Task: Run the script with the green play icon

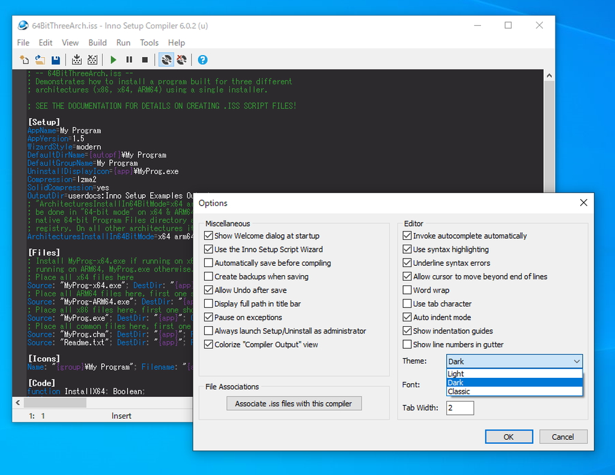Action: (114, 60)
